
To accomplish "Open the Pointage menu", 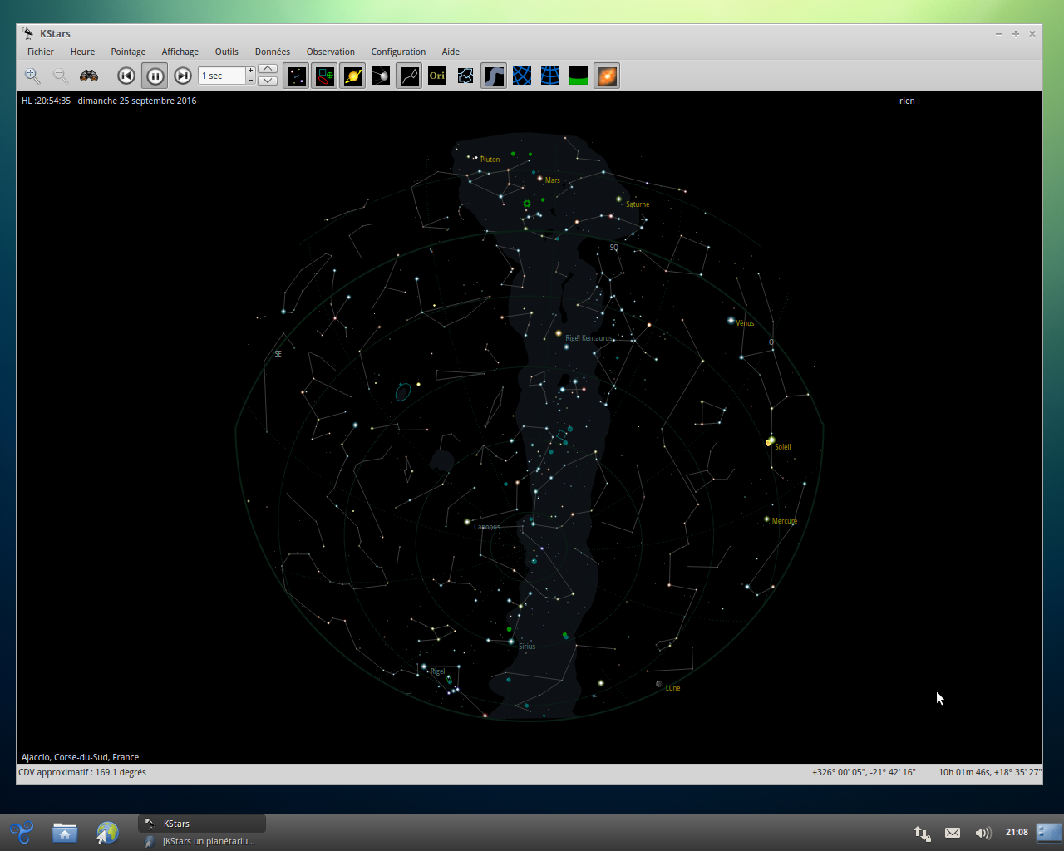I will point(128,52).
